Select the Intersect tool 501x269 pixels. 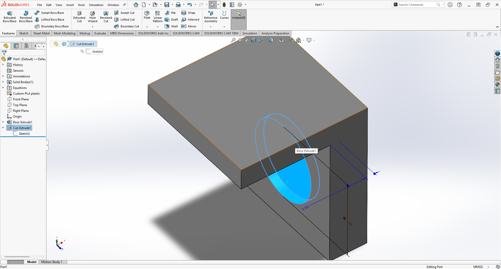point(190,20)
